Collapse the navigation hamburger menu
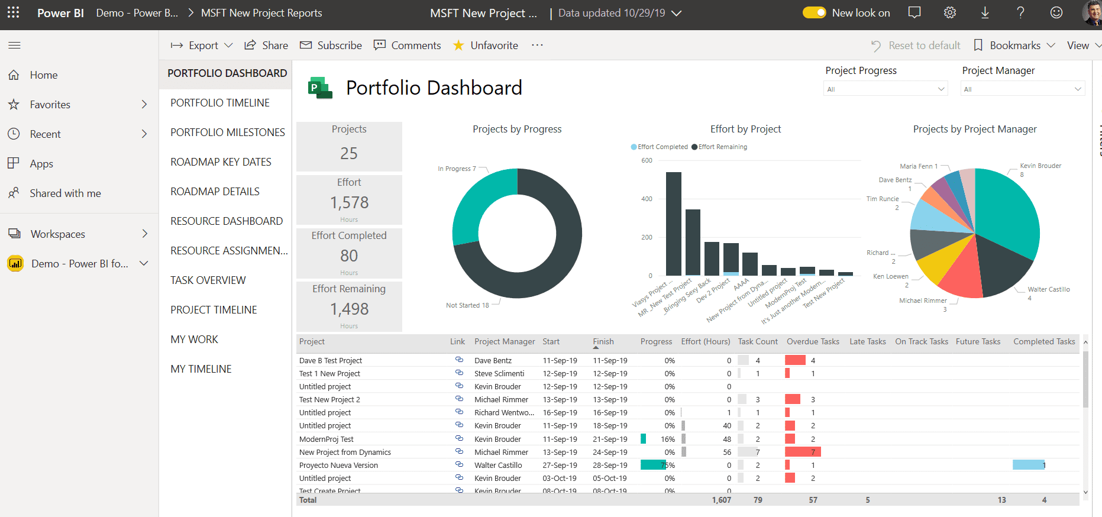The image size is (1102, 517). [15, 45]
